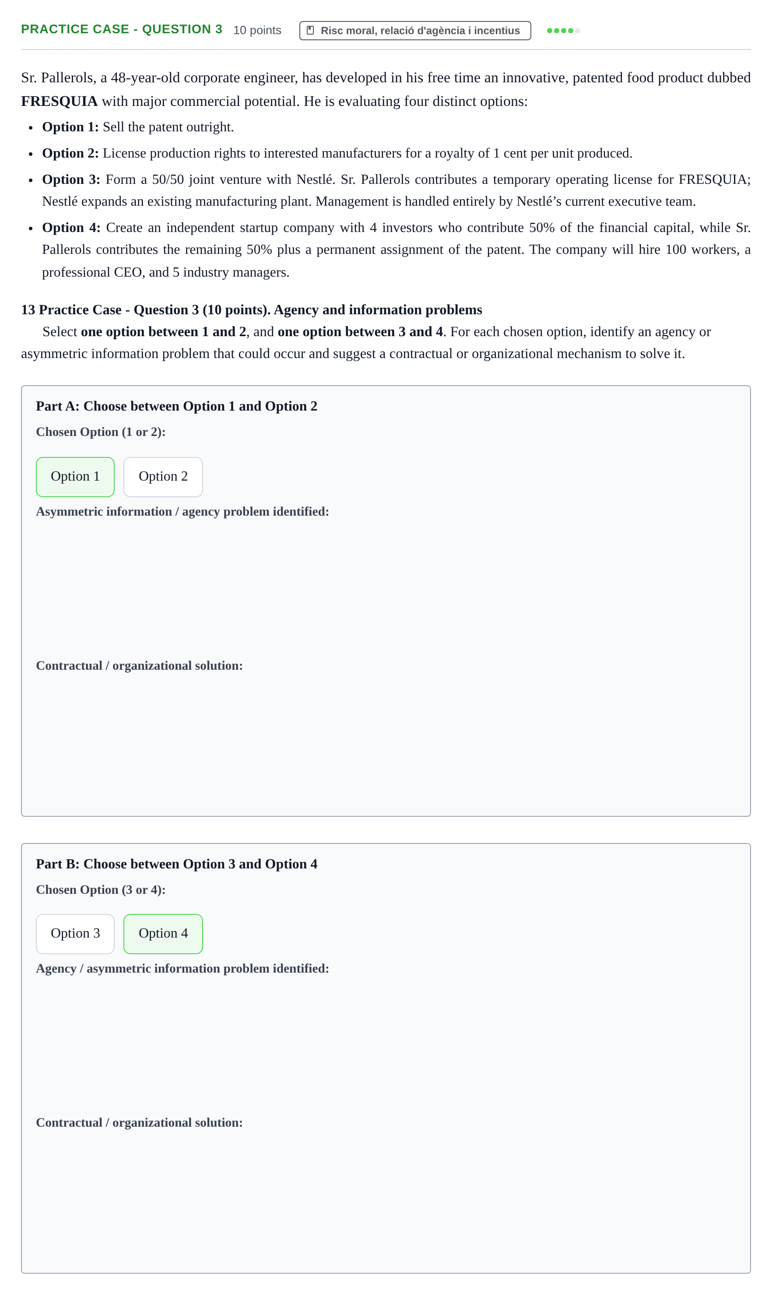772x1307 pixels.
Task: Click the book icon in the topic tag
Action: [x=310, y=30]
